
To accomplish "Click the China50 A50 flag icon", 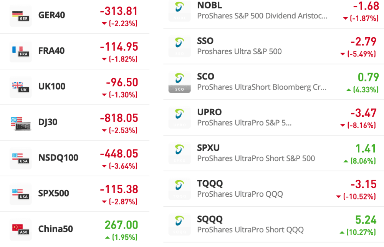I will (x=20, y=229).
